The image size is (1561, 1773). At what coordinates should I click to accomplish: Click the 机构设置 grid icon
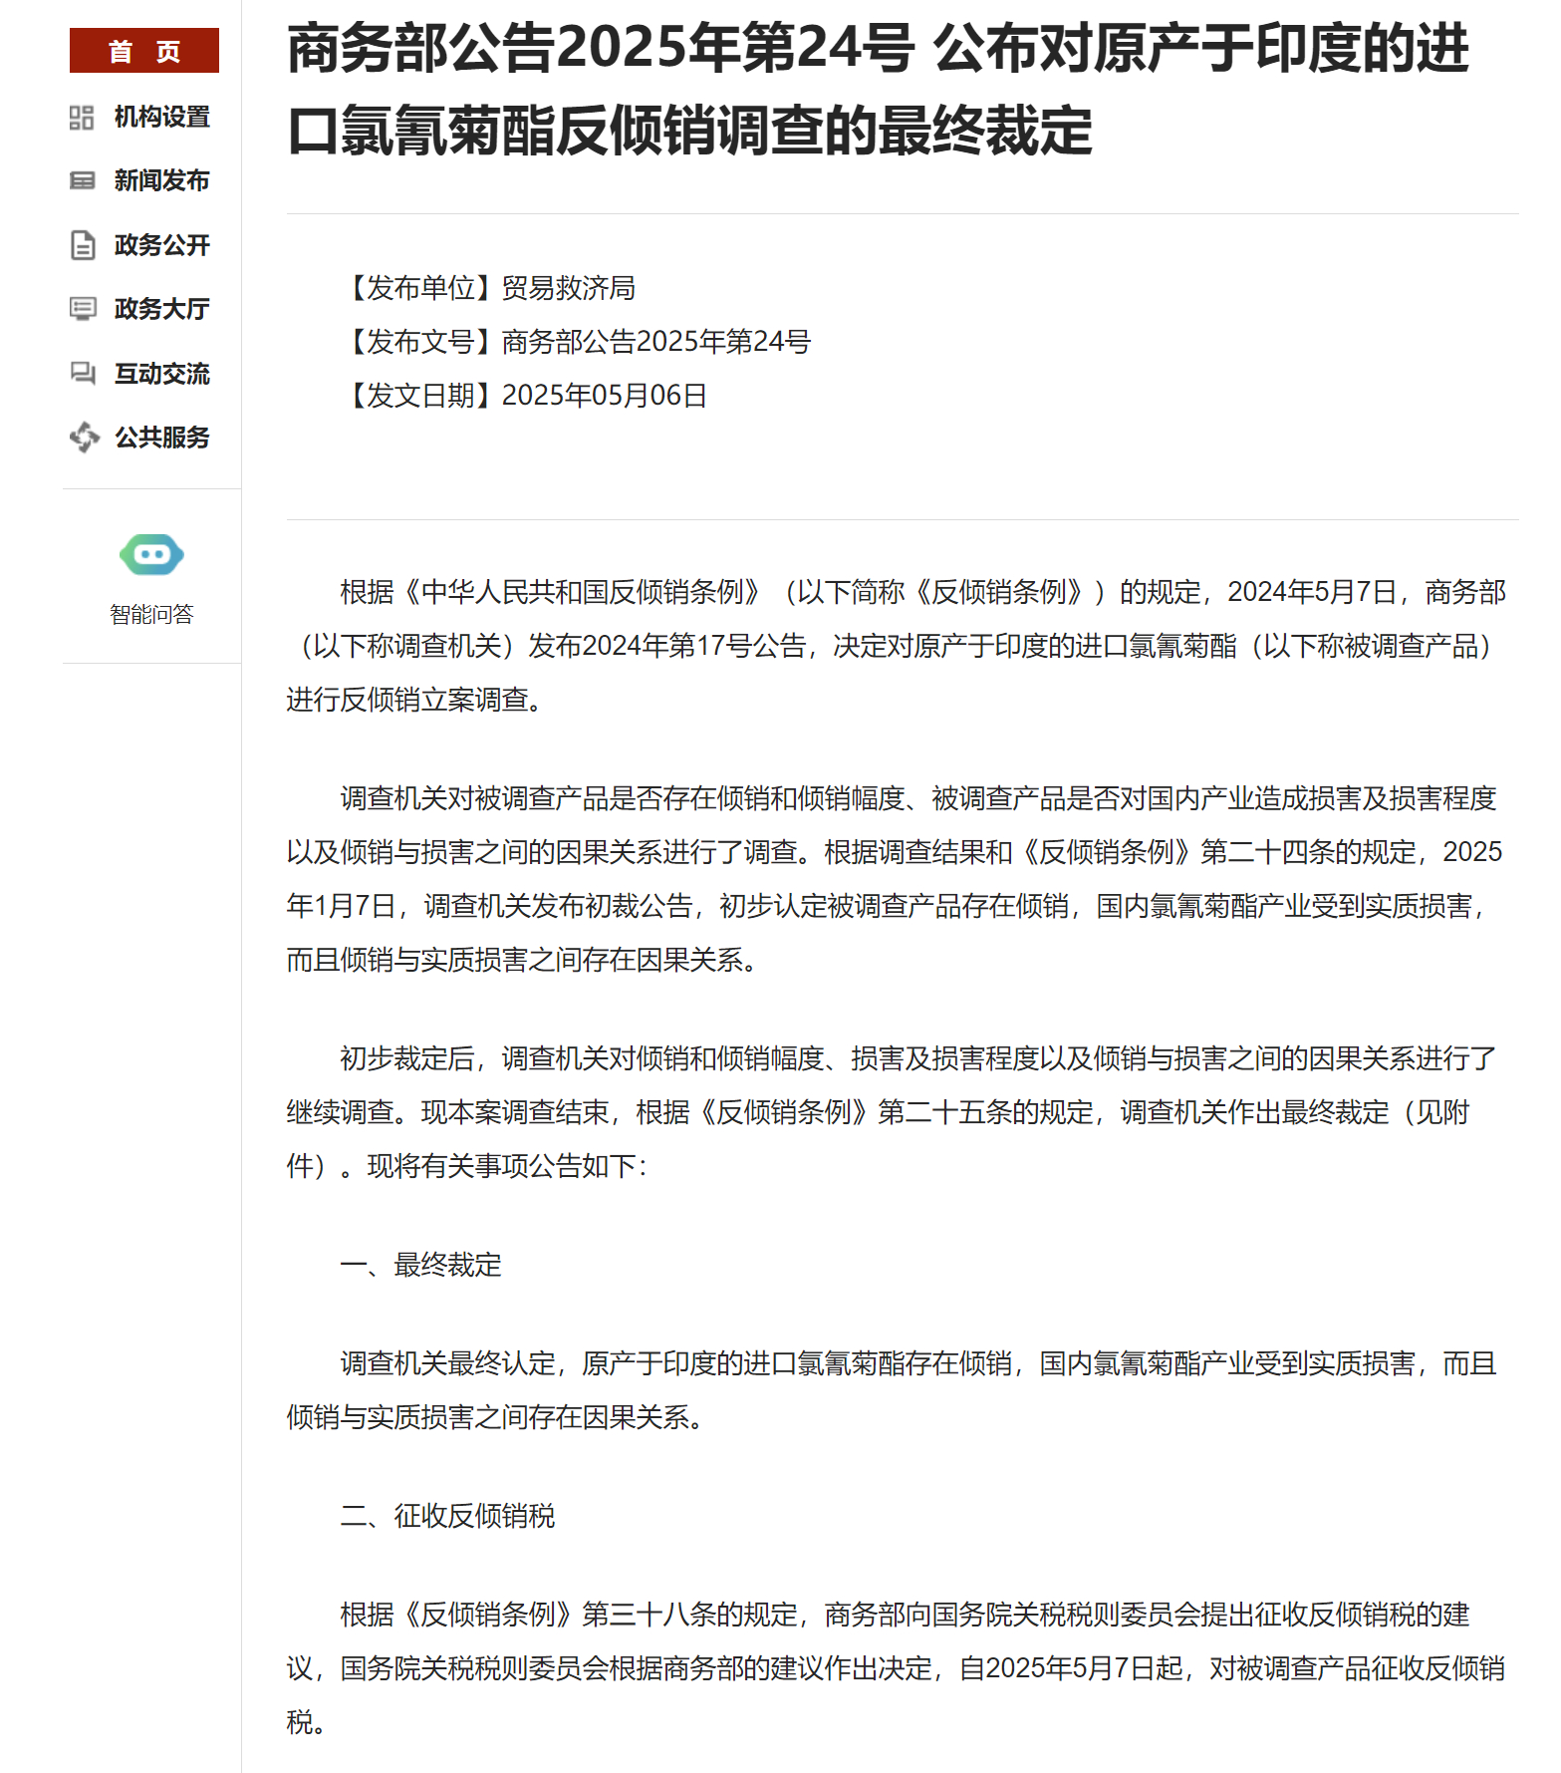[82, 118]
